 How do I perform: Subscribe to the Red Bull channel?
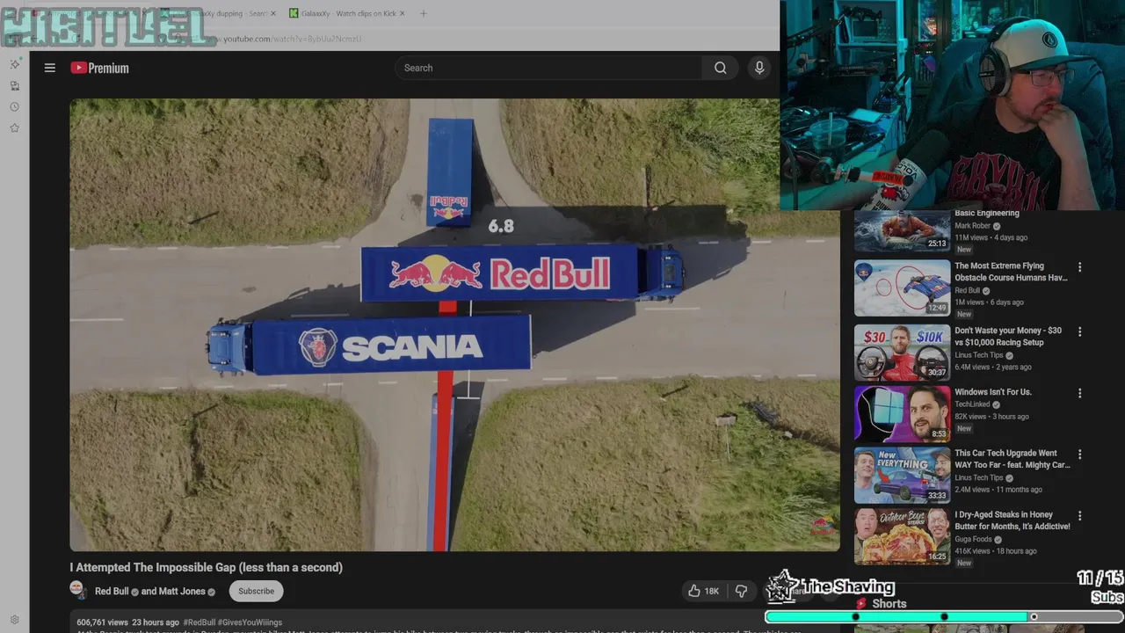(x=256, y=591)
